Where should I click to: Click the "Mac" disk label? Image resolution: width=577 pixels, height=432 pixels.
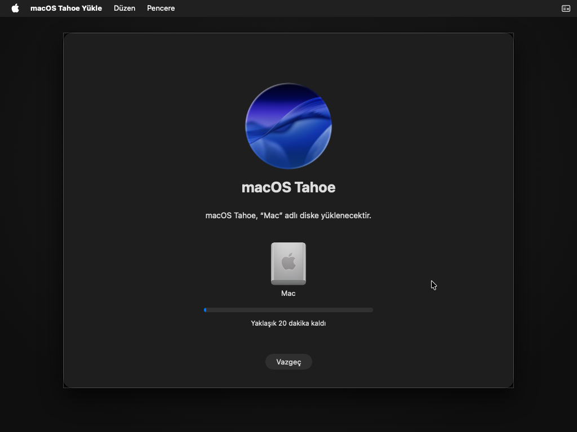point(288,293)
